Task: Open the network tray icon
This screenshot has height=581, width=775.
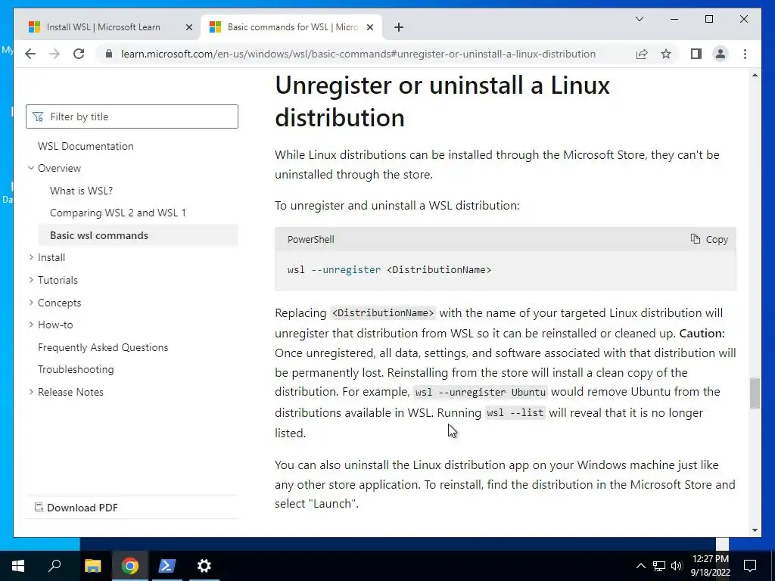Action: pyautogui.click(x=659, y=566)
